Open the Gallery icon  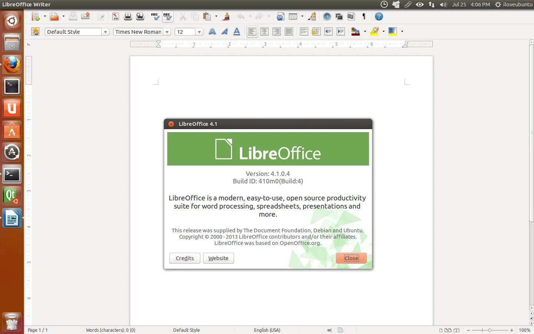pyautogui.click(x=339, y=16)
